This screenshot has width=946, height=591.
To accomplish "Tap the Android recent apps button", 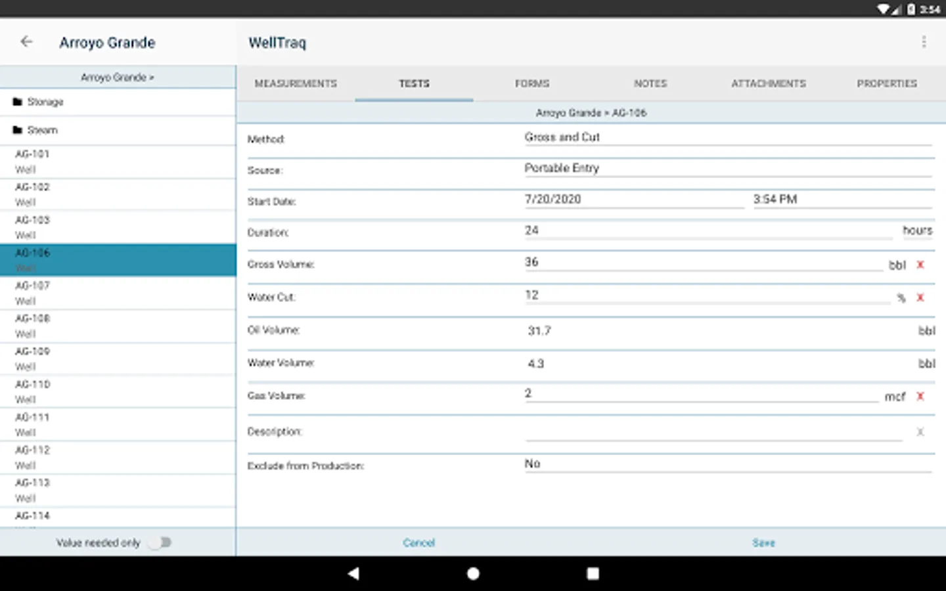I will 593,573.
